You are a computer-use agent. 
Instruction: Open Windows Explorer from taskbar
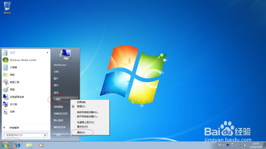point(29,145)
